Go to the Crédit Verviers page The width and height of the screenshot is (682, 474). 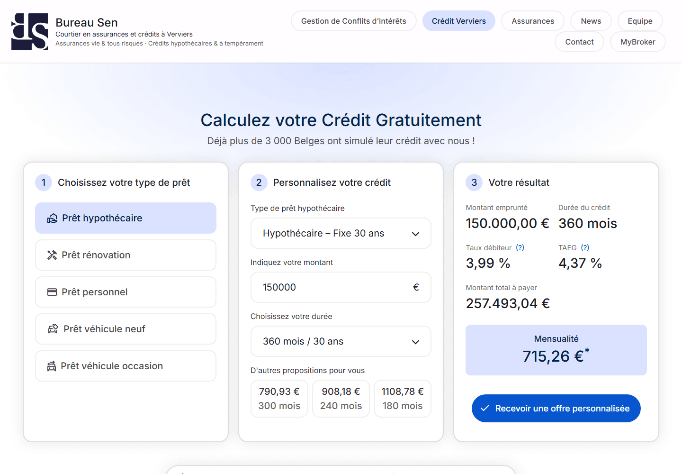[459, 21]
